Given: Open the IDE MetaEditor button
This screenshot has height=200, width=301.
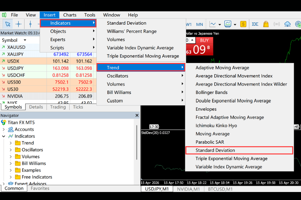Looking at the screenshot, I should pyautogui.click(x=255, y=24).
